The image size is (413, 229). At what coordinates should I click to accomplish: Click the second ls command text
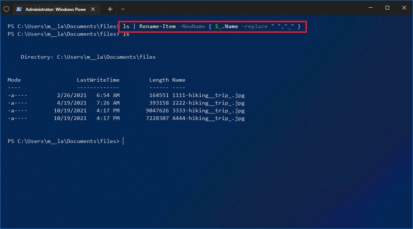[x=126, y=34]
